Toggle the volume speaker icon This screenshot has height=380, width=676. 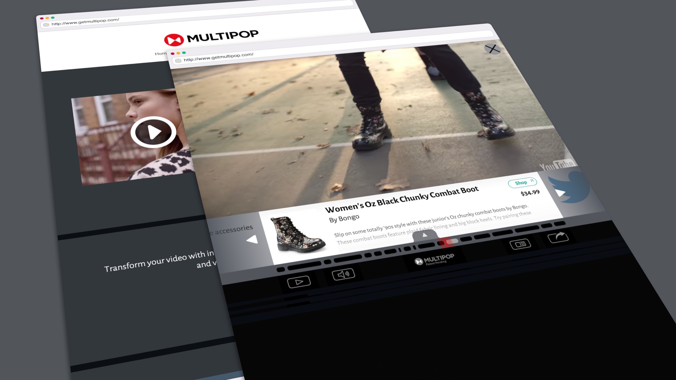[x=343, y=274]
